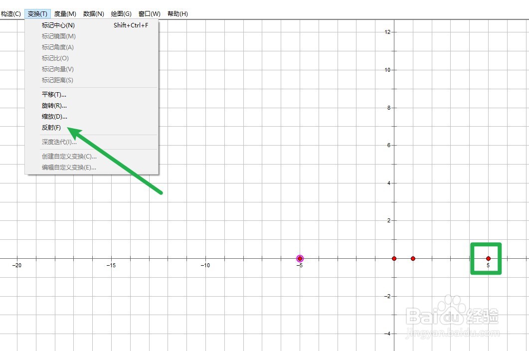Select the red origin point
Viewport: 529px width, 351px height.
click(x=394, y=259)
